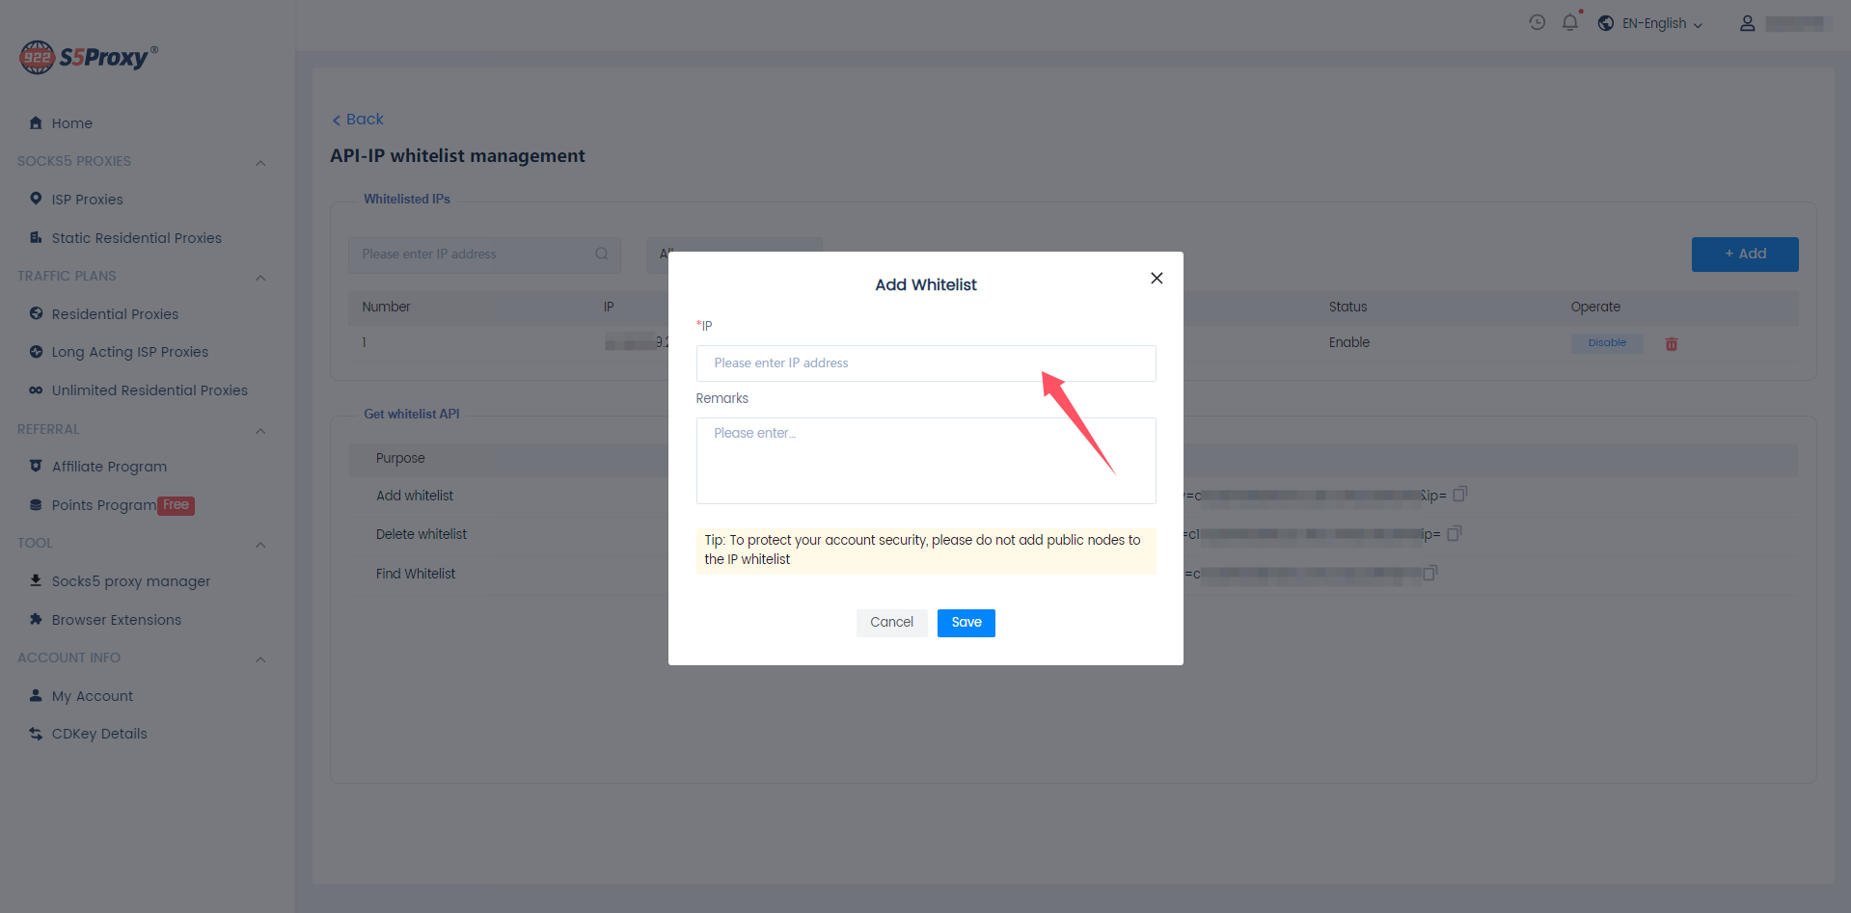Click the red delete trash icon
This screenshot has height=913, width=1851.
pyautogui.click(x=1671, y=344)
